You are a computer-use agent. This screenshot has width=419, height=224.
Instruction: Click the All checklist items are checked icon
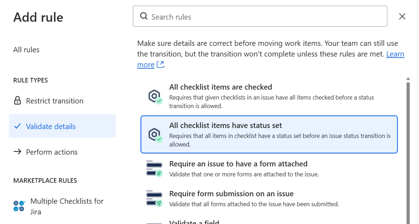pyautogui.click(x=155, y=97)
